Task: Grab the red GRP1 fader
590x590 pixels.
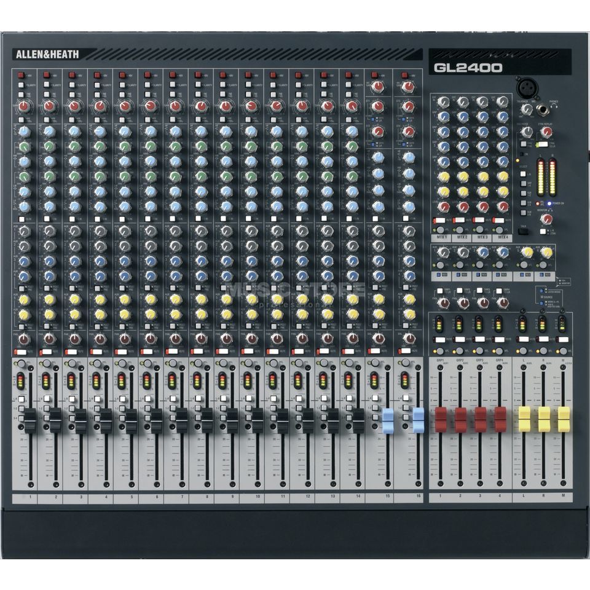Action: coord(440,419)
